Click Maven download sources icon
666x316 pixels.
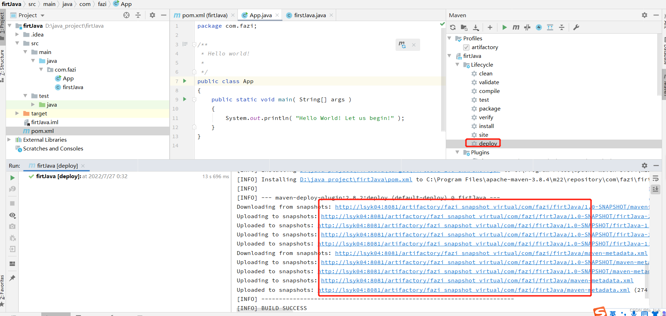[476, 27]
